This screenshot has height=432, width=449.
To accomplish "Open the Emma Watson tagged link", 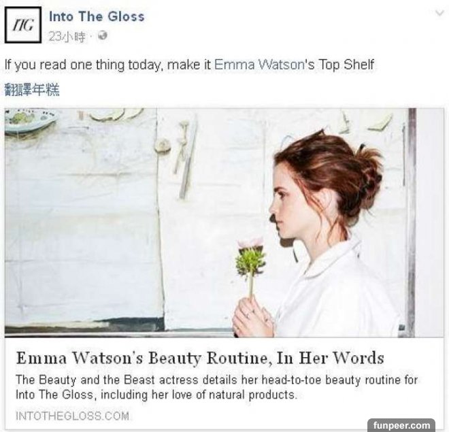I will click(259, 65).
